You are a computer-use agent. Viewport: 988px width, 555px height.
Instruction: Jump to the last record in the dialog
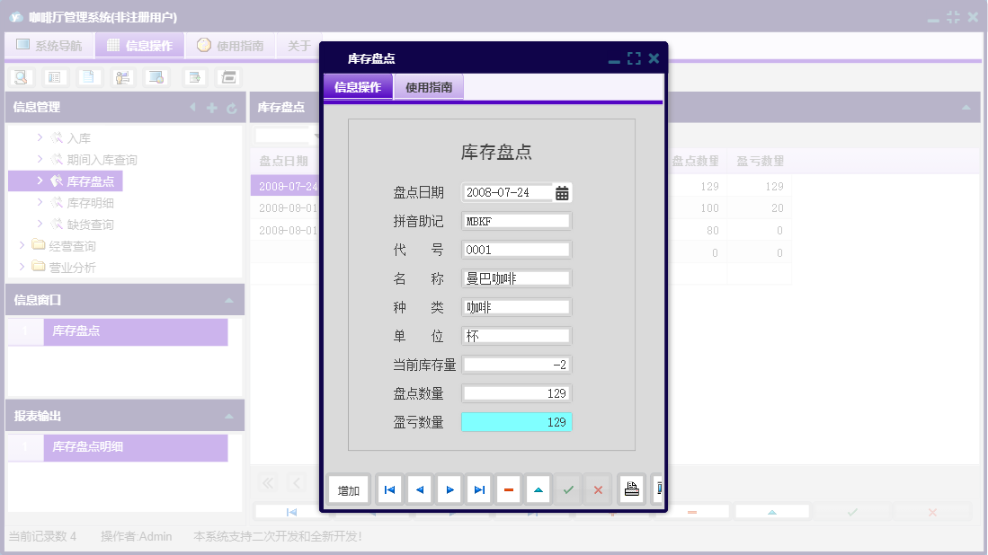pyautogui.click(x=478, y=489)
